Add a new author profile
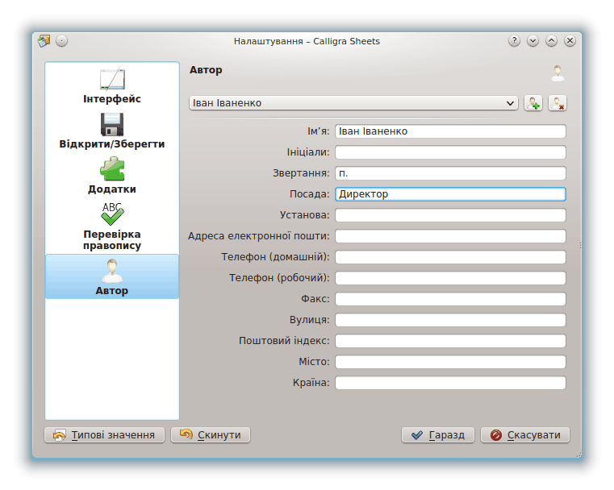 click(x=533, y=103)
